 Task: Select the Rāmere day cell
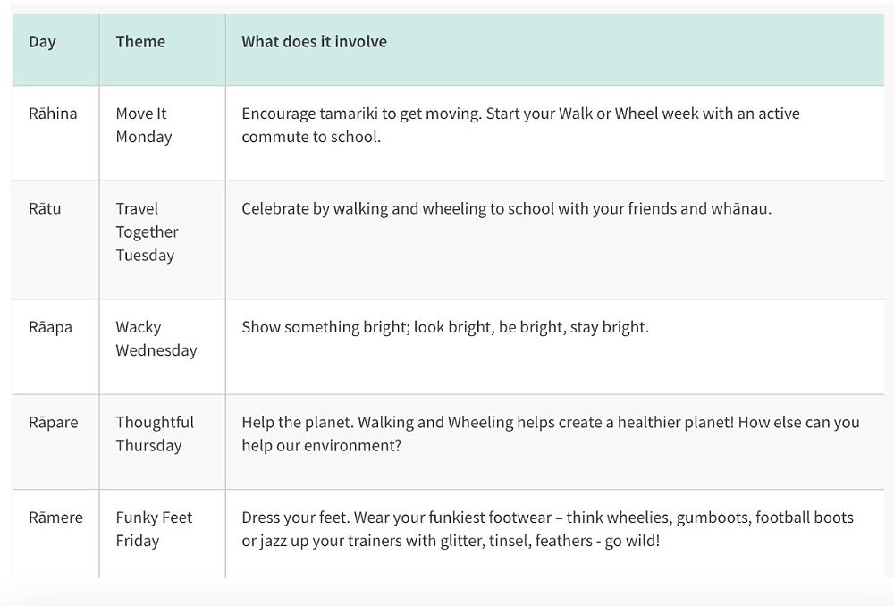pyautogui.click(x=55, y=518)
